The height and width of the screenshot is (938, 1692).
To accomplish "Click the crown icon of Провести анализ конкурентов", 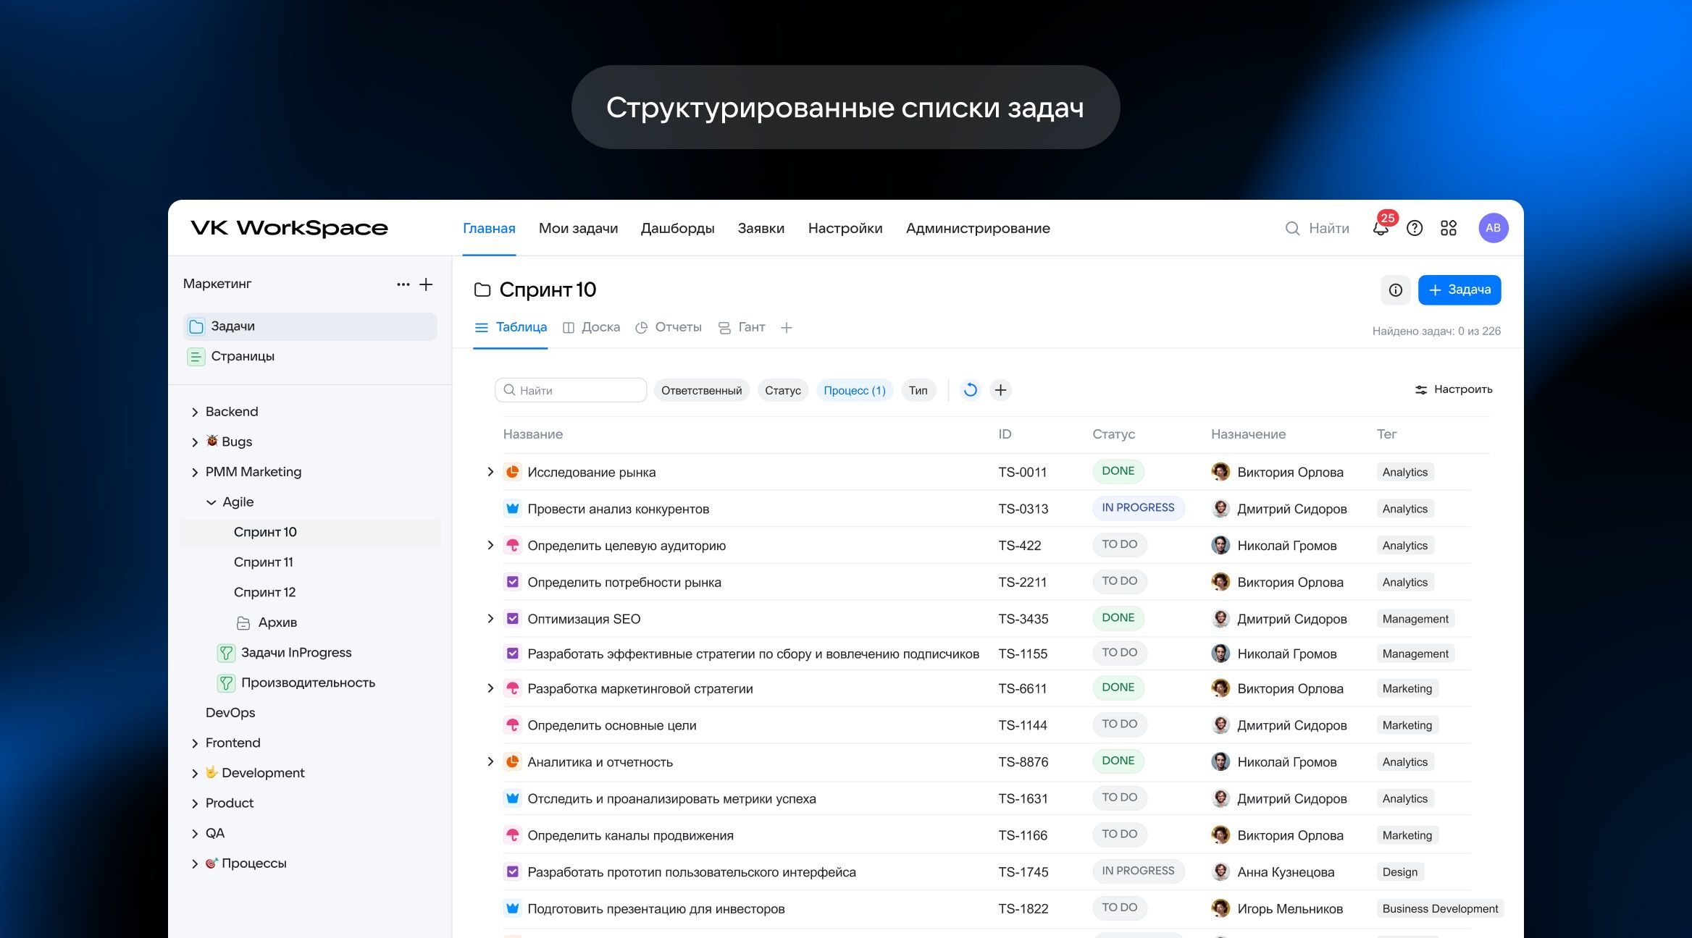I will click(512, 509).
